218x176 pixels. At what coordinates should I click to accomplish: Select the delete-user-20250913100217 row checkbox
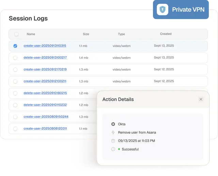(15, 58)
